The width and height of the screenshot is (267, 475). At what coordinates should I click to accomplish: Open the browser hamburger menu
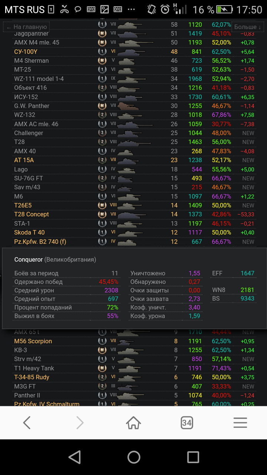[240, 423]
